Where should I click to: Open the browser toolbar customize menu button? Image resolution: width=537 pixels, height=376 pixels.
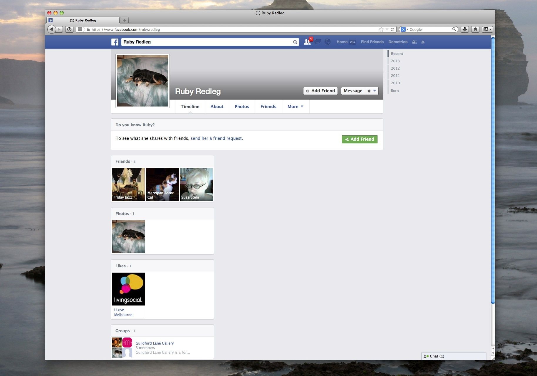[487, 29]
